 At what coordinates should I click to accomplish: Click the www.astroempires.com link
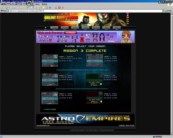coord(43,125)
